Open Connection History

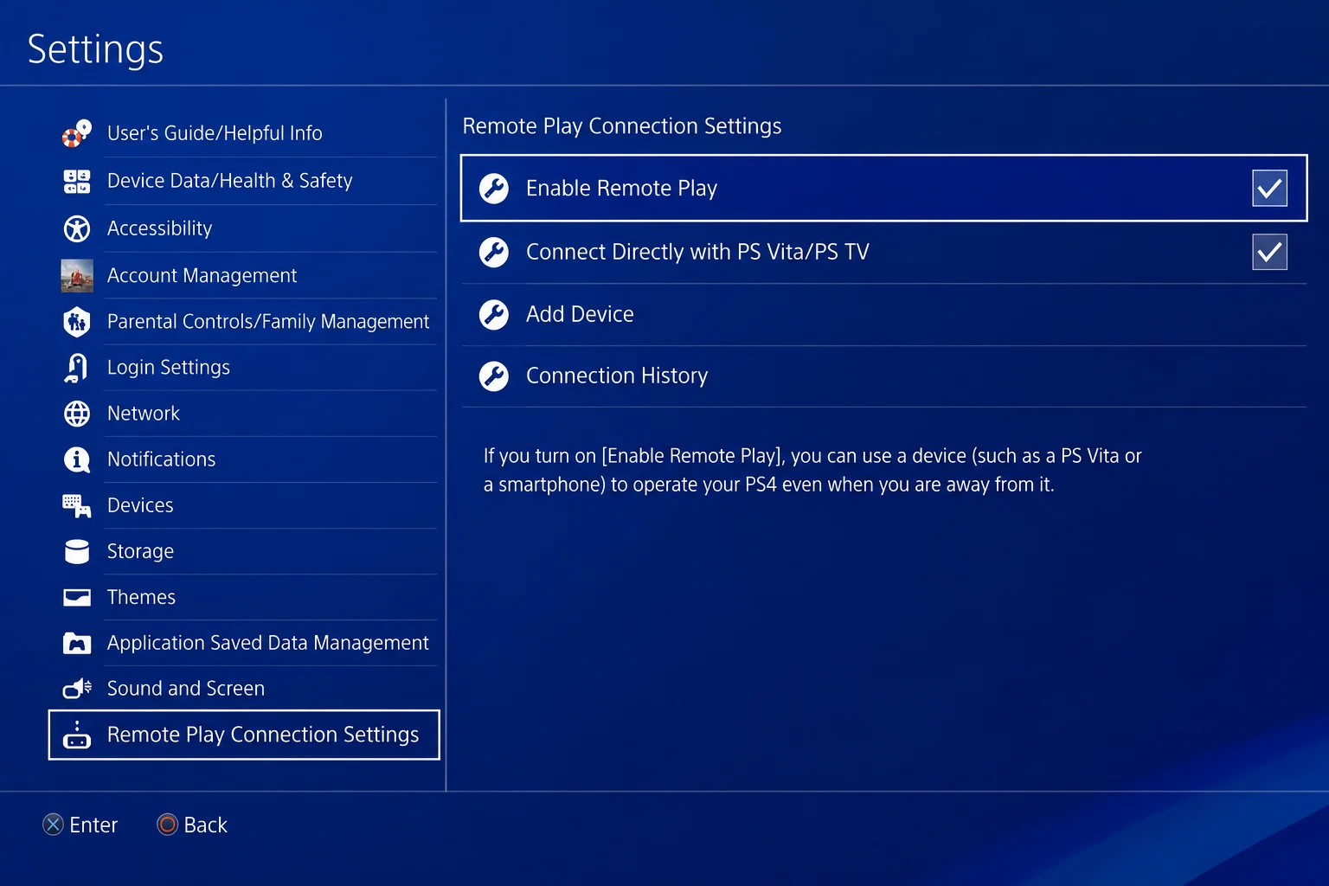point(883,376)
